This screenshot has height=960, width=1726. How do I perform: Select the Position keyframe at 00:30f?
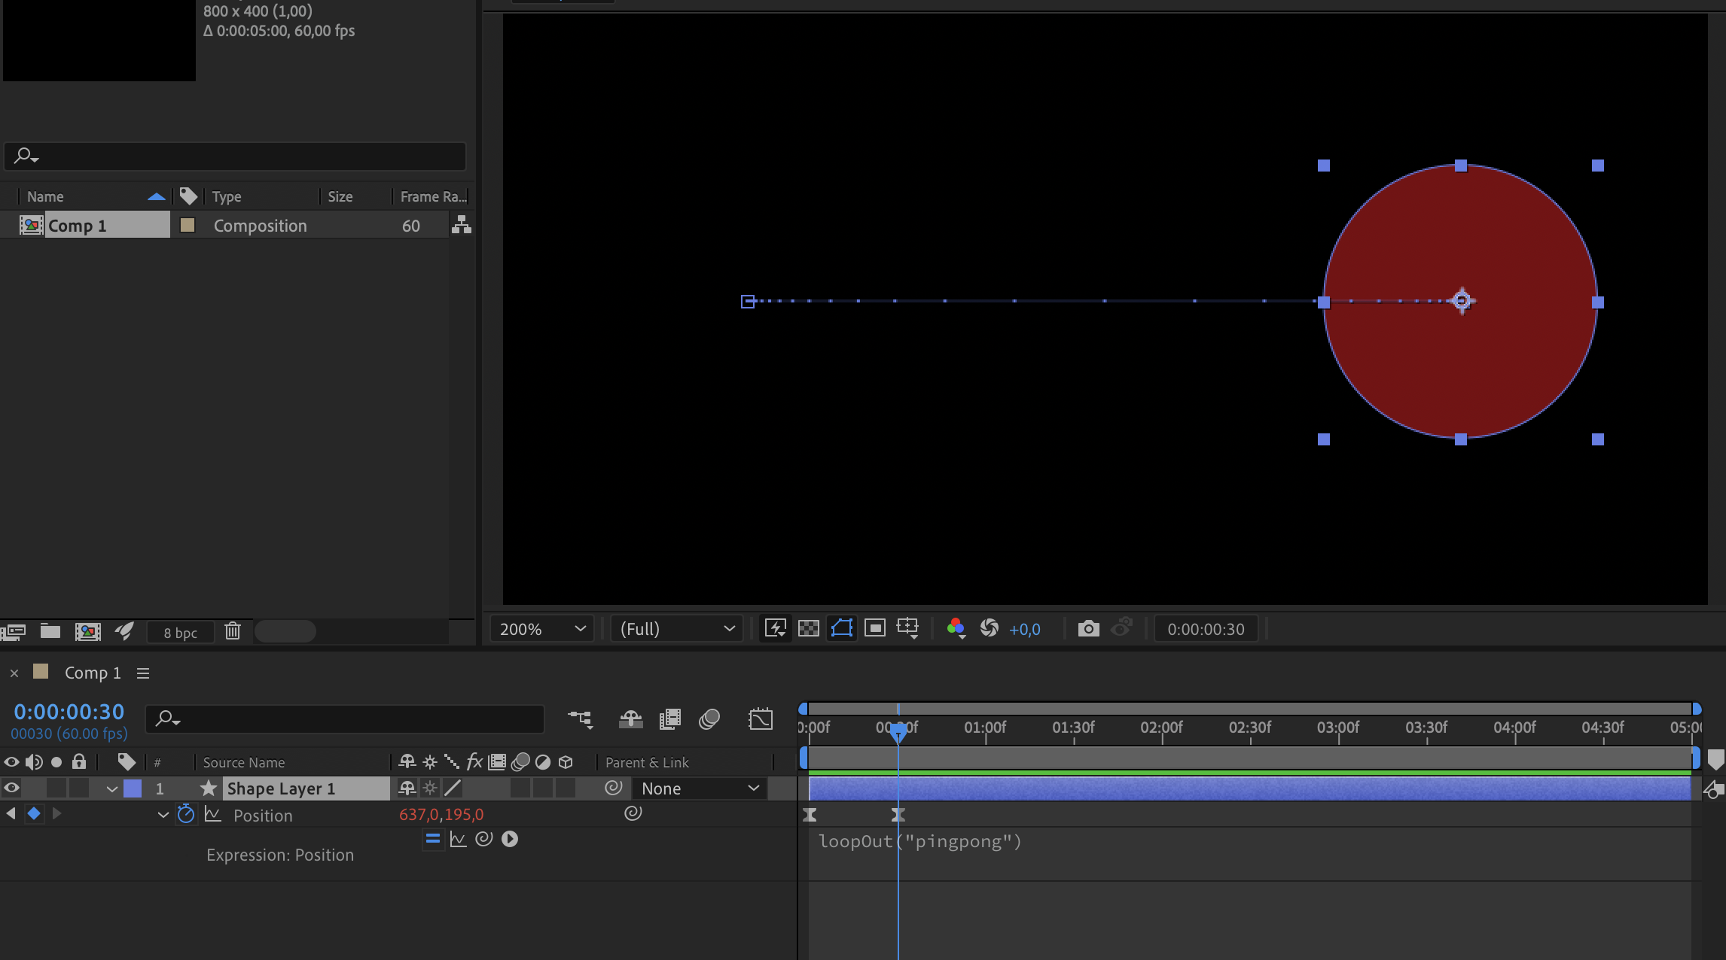[898, 814]
